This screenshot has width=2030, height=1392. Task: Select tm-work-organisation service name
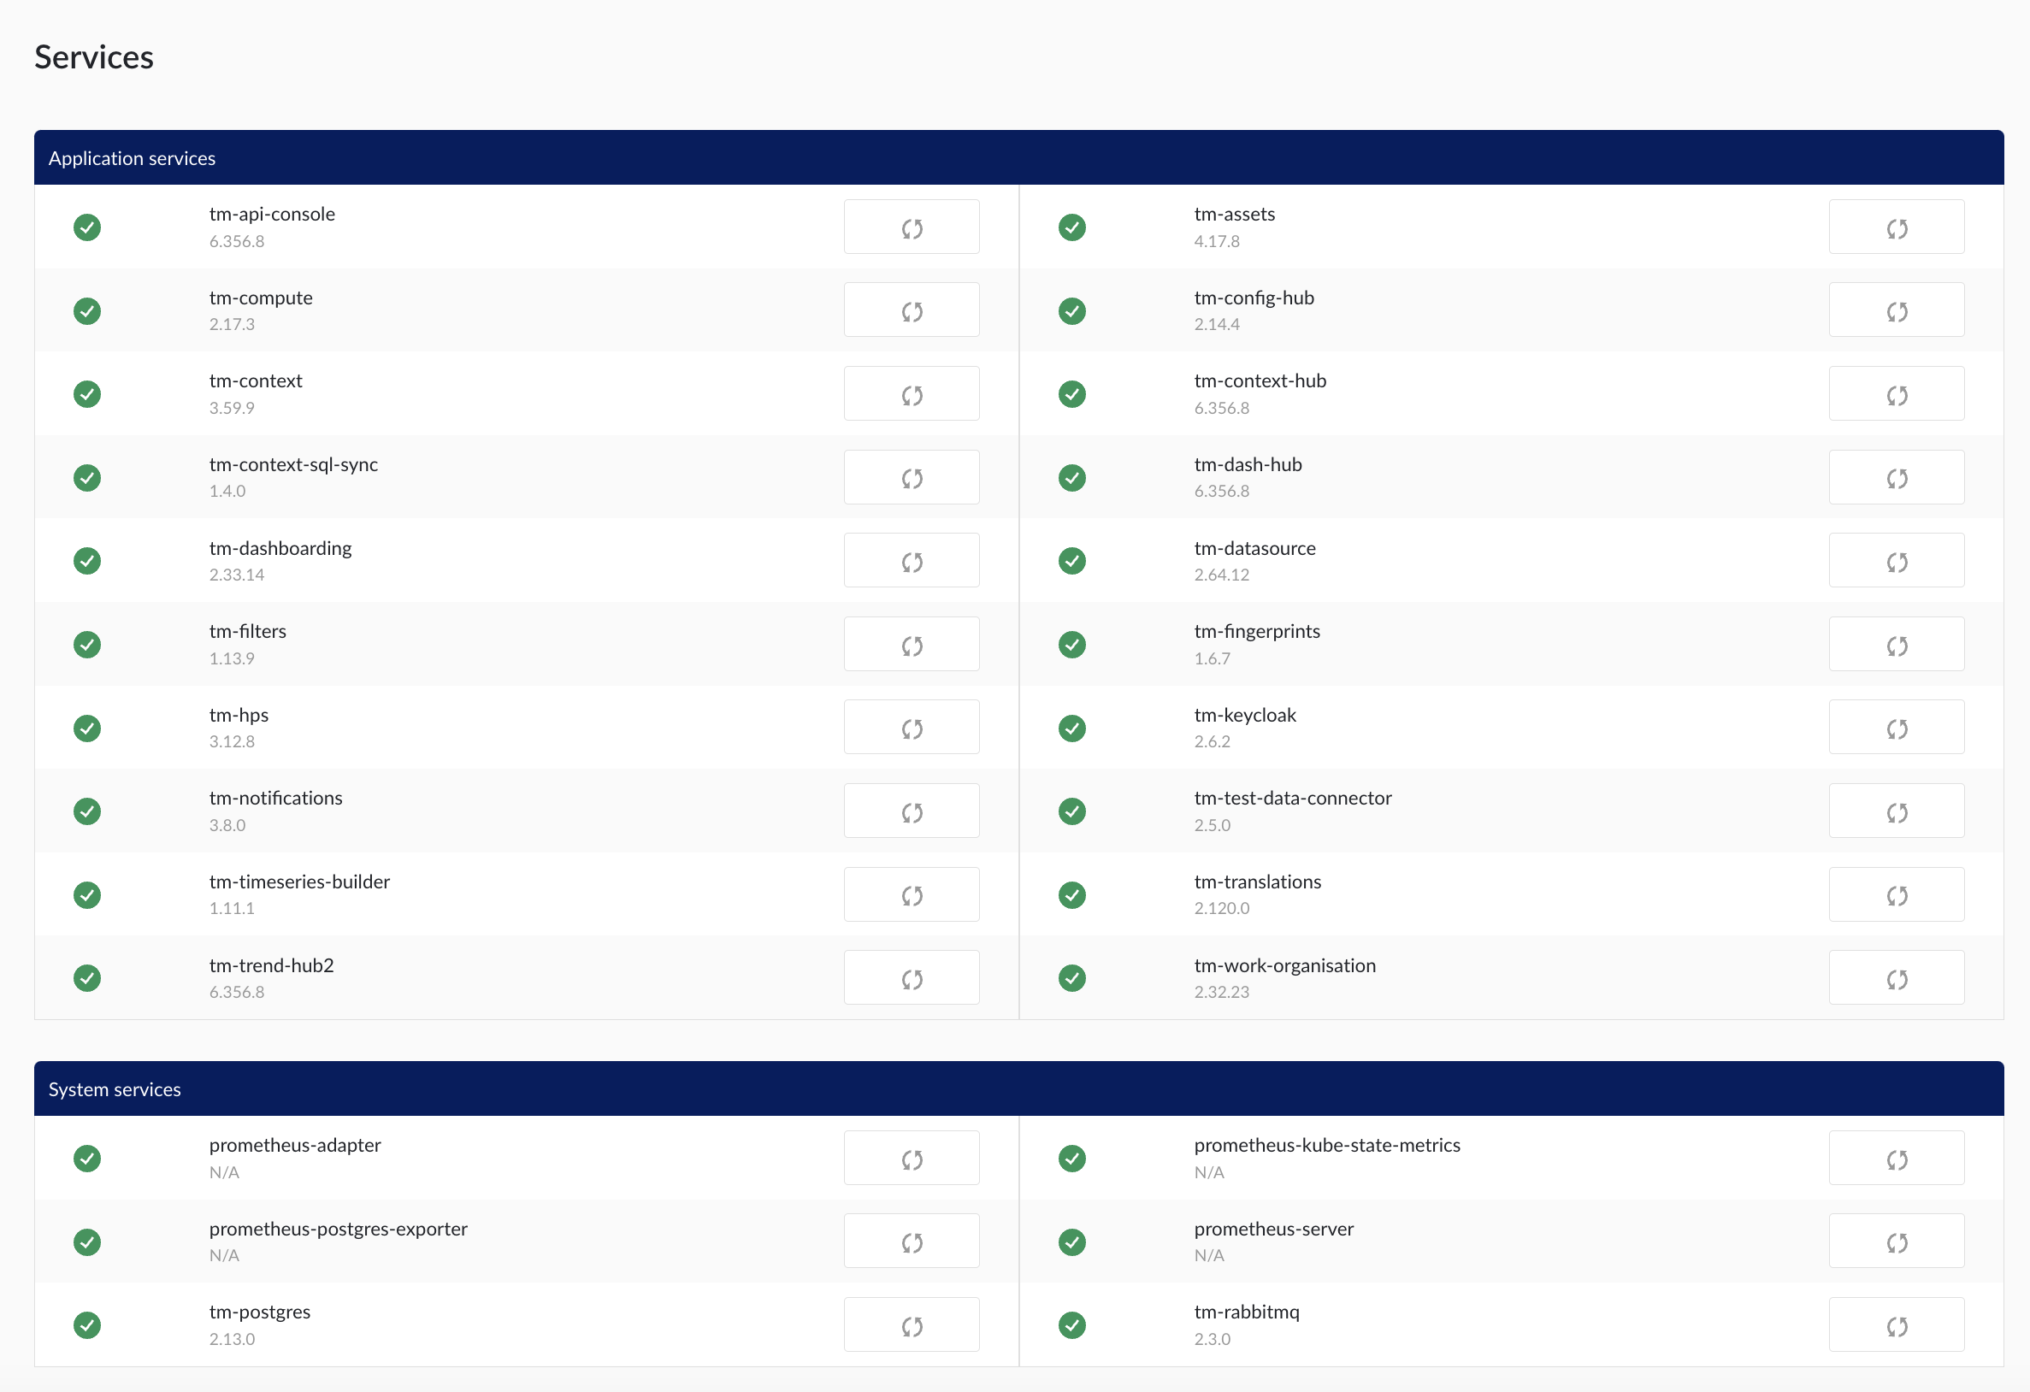(x=1284, y=966)
